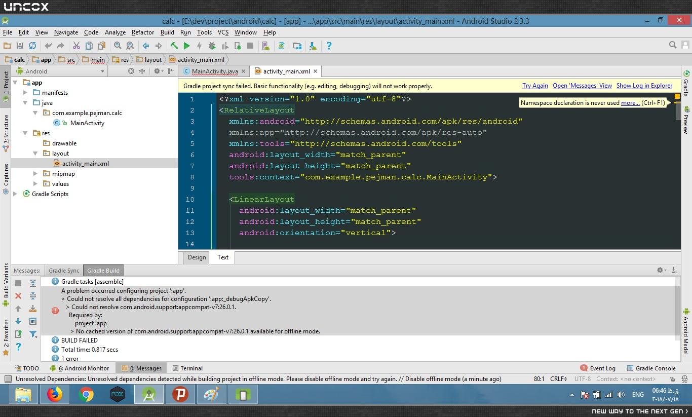Click hide Messages panel icon
692x417 pixels.
[674, 270]
